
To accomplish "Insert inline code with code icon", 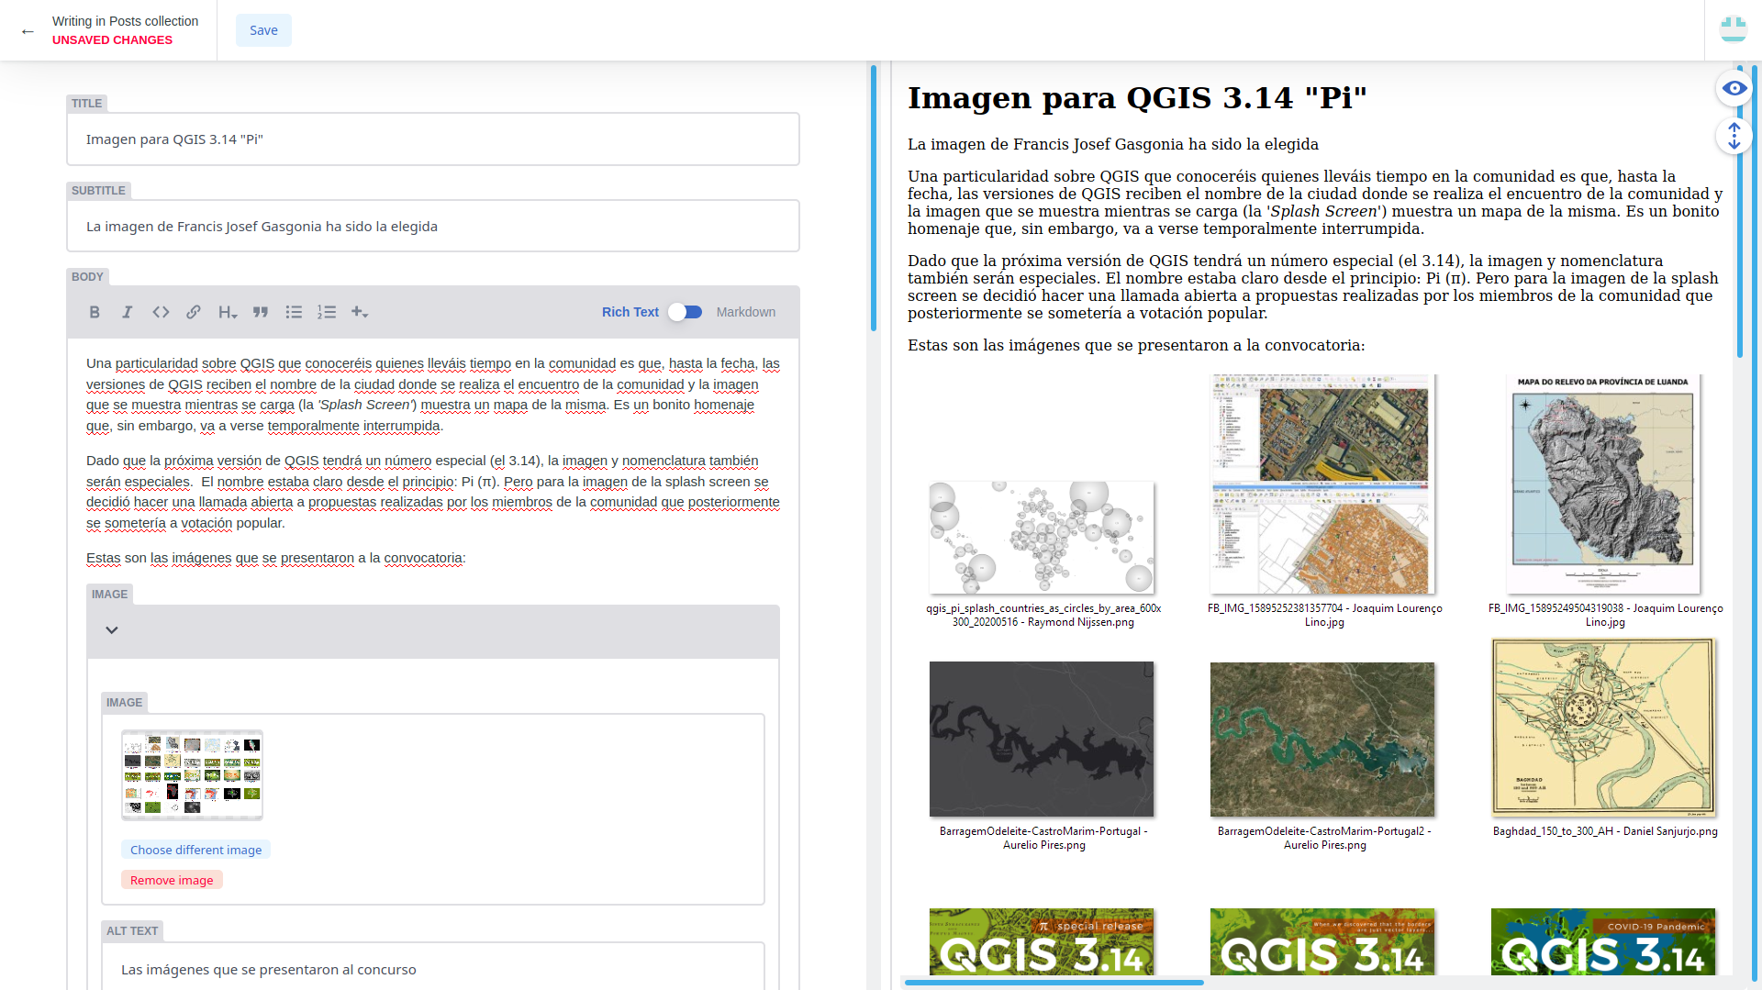I will [161, 312].
